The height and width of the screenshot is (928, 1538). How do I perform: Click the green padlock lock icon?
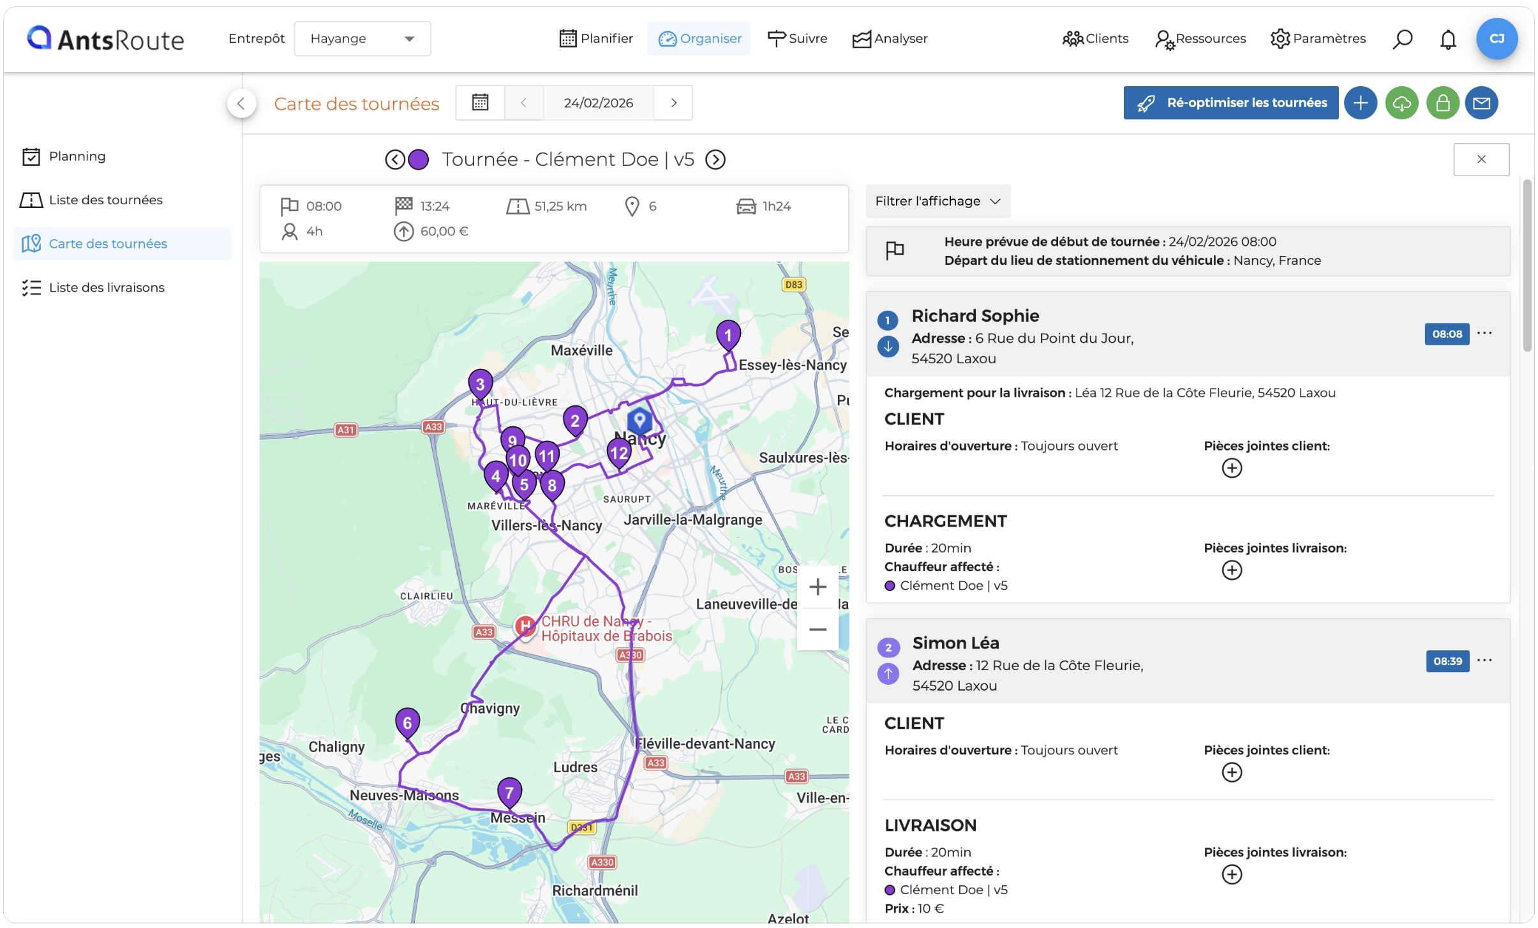point(1442,103)
